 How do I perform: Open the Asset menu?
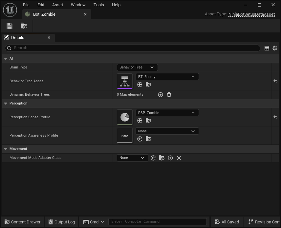(57, 5)
